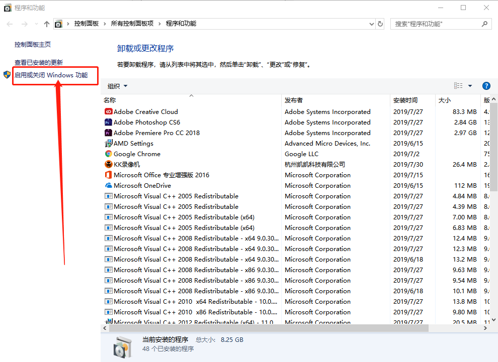Expand the view options dropdown arrow
Screen dimensions: 498x362
pyautogui.click(x=470, y=86)
